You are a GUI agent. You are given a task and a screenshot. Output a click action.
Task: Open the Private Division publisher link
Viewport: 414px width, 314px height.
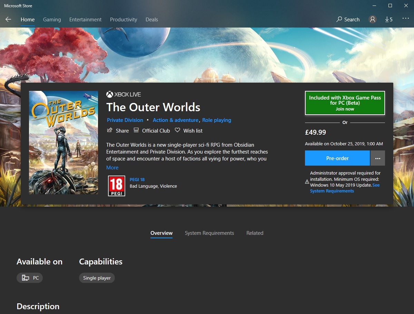(x=125, y=120)
